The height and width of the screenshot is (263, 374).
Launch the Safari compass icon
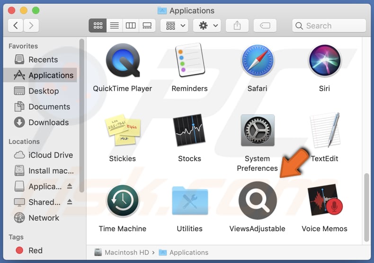258,61
